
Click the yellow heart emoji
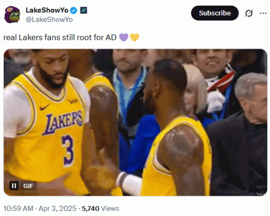(134, 37)
